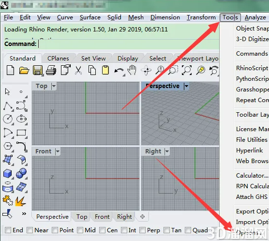Enable the End osnap checkbox

[8, 230]
